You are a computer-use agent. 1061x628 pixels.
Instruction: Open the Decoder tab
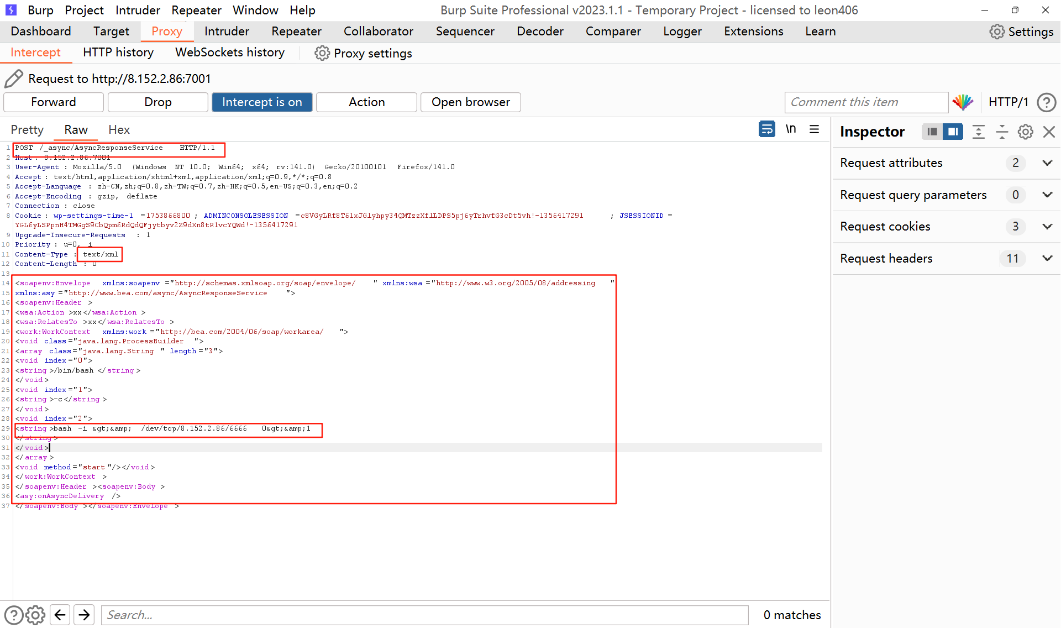click(x=540, y=32)
